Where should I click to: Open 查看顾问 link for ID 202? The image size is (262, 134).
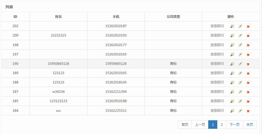click(217, 26)
